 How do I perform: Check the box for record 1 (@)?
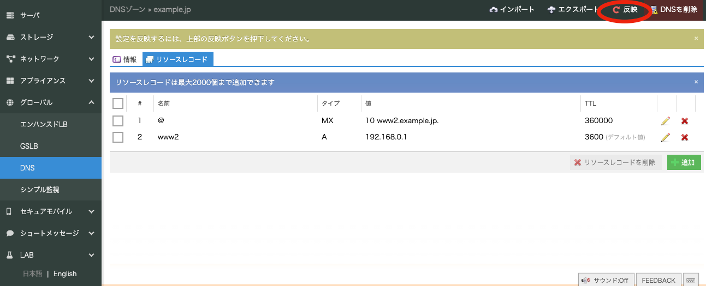tap(118, 121)
